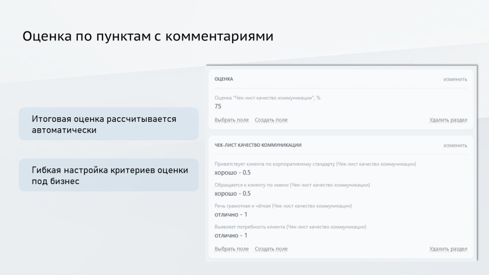Click 'Создать поле' in the ОЦЕНКА section
The image size is (489, 275).
click(271, 120)
